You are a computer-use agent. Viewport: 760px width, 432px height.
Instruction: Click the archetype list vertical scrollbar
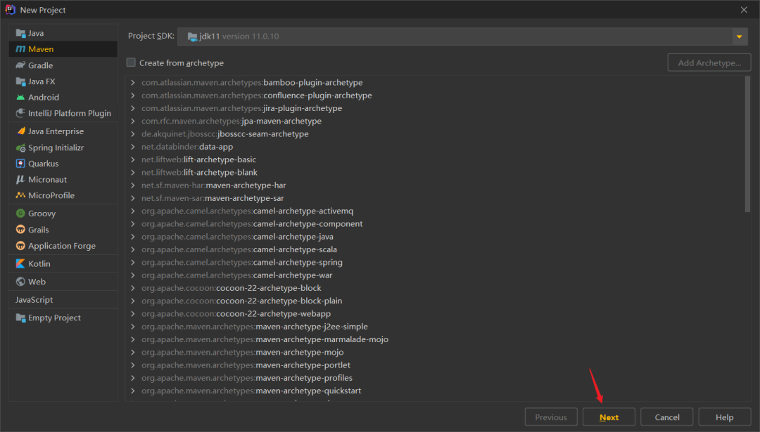pyautogui.click(x=747, y=144)
